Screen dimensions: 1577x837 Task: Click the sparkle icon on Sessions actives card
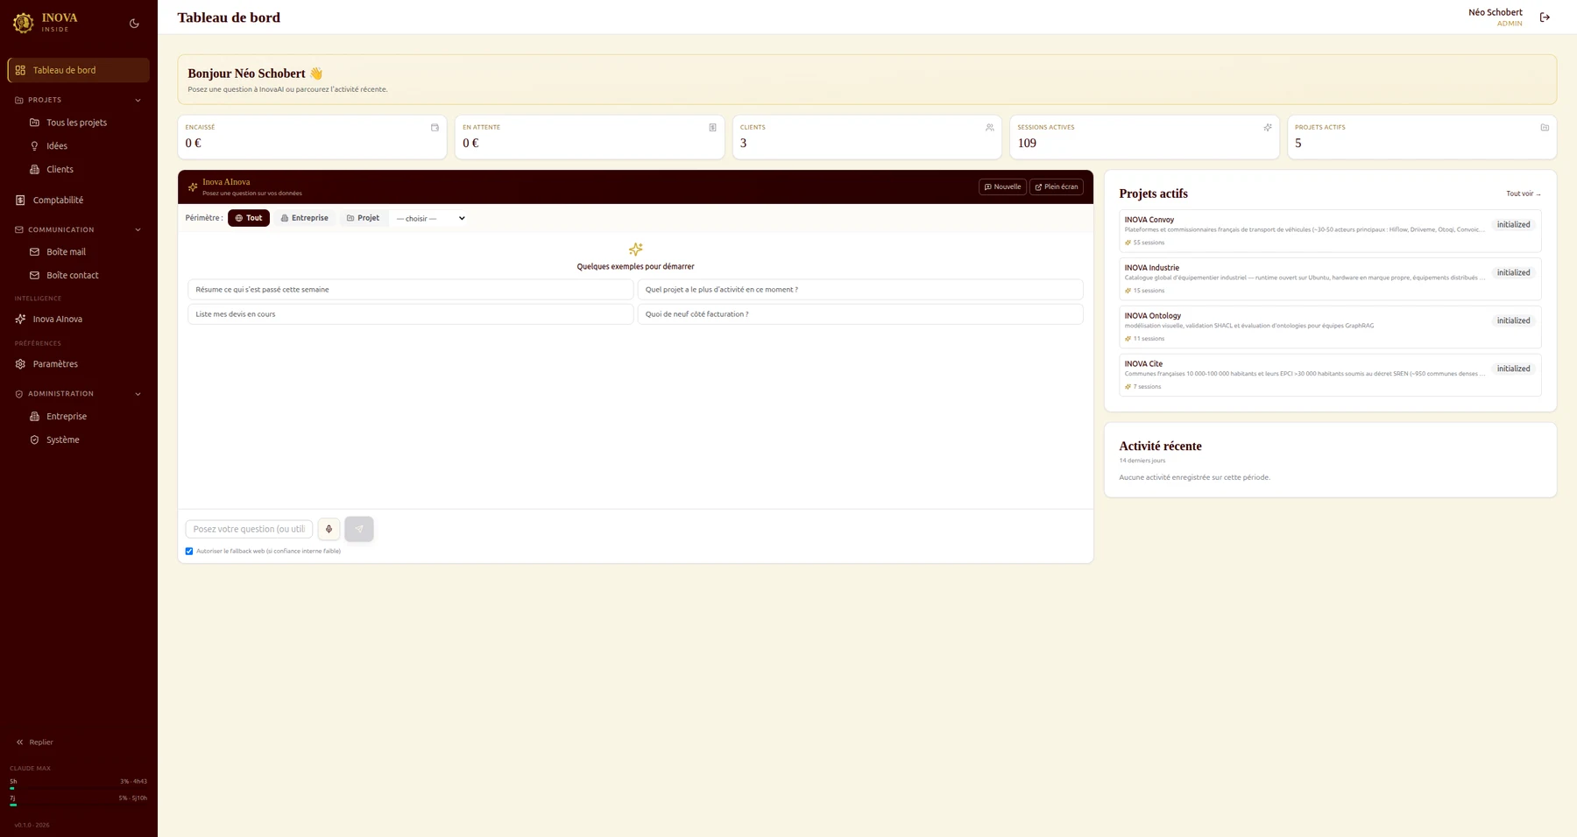(1268, 128)
